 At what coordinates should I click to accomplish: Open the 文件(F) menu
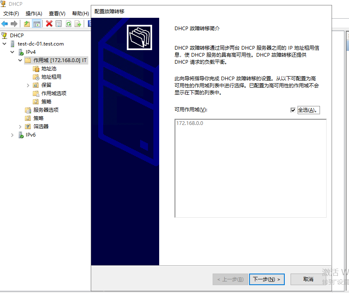(x=11, y=14)
